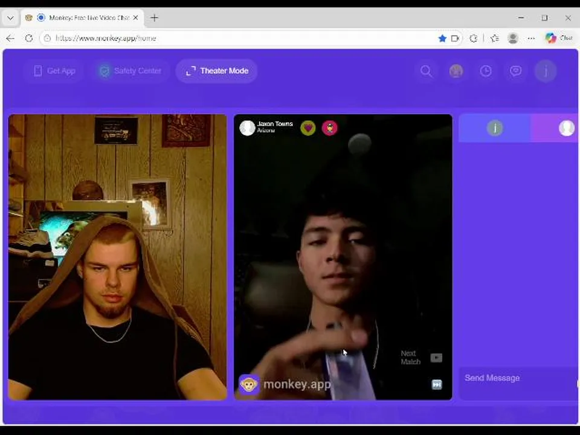Viewport: 580px width, 435px height.
Task: Open the chat messages icon in header
Action: point(515,71)
